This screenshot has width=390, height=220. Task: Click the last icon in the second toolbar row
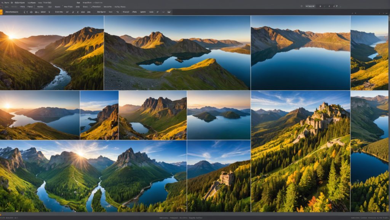click(x=169, y=12)
